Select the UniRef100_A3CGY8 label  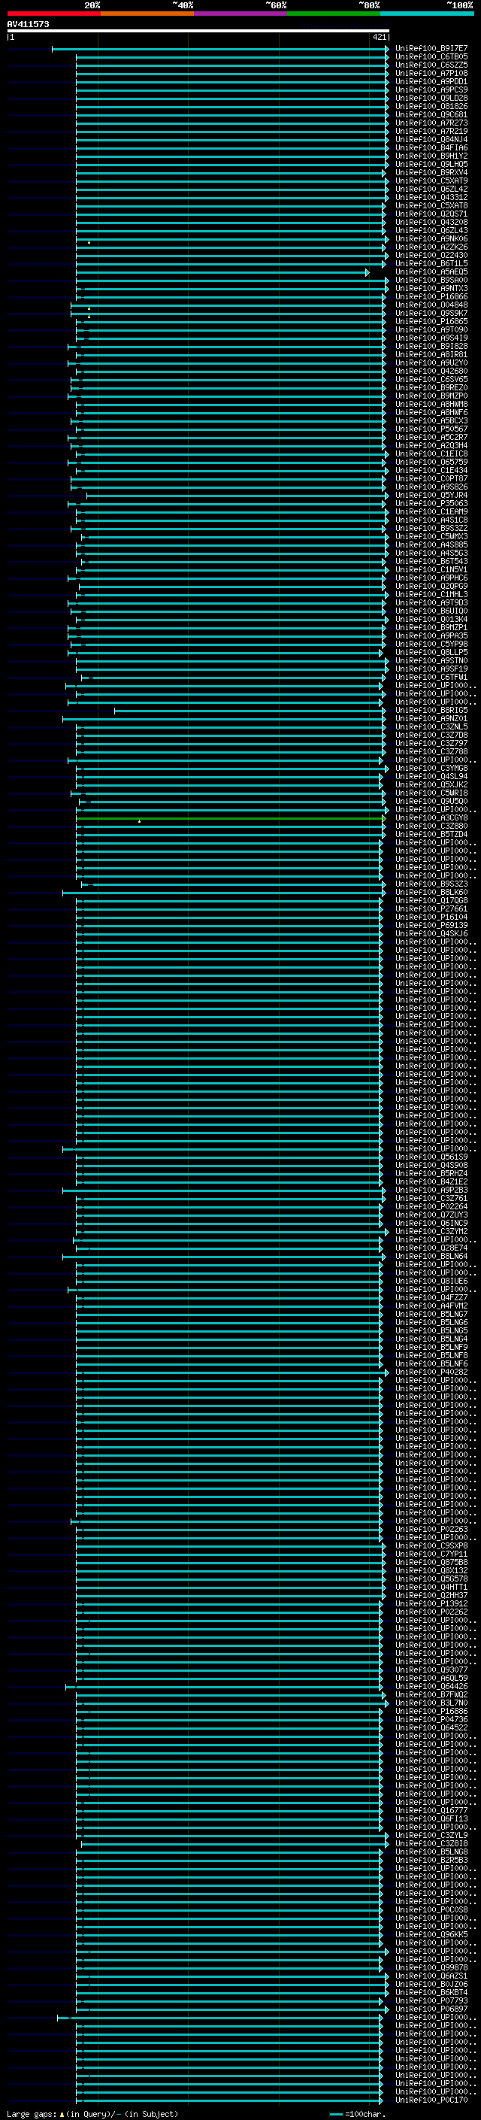click(x=431, y=818)
